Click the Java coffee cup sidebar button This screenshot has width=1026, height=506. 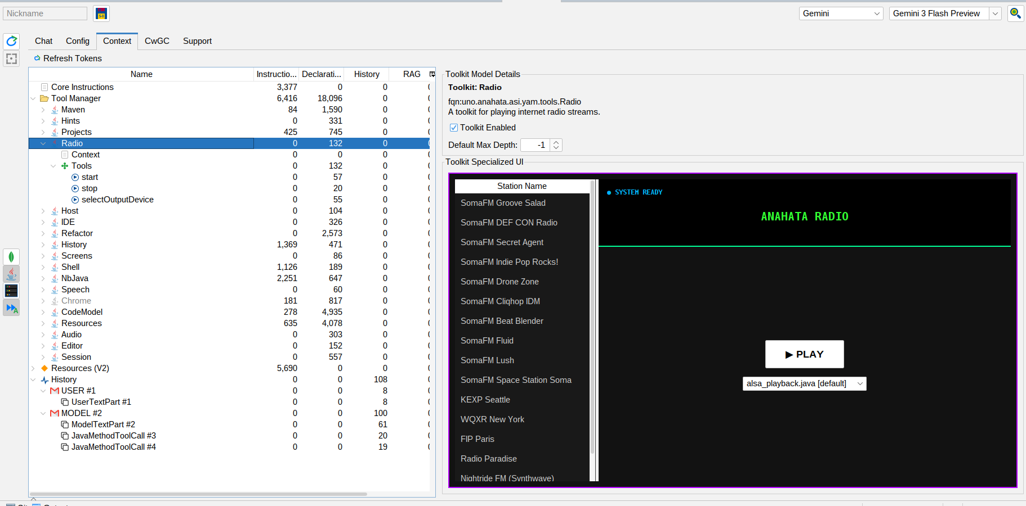11,274
